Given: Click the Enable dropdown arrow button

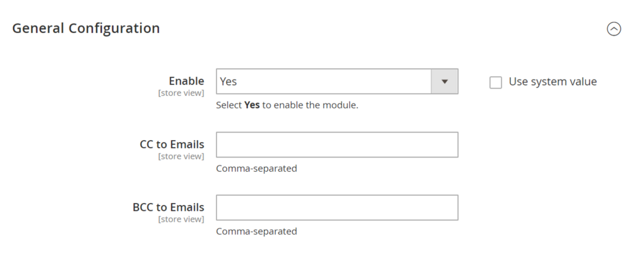Looking at the screenshot, I should coord(445,81).
